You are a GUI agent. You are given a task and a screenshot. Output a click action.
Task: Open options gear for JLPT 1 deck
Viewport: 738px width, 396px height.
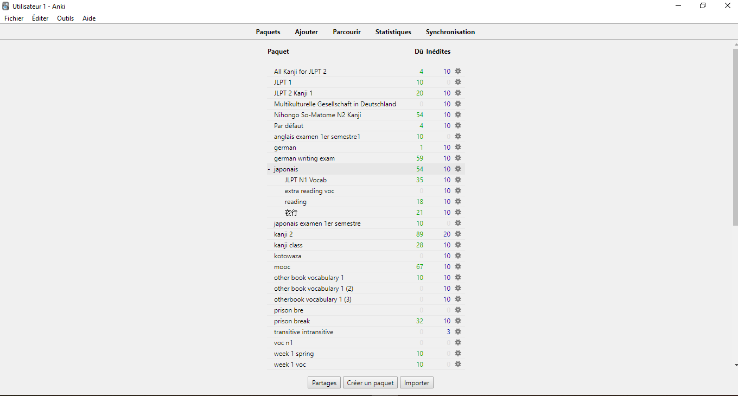tap(458, 82)
